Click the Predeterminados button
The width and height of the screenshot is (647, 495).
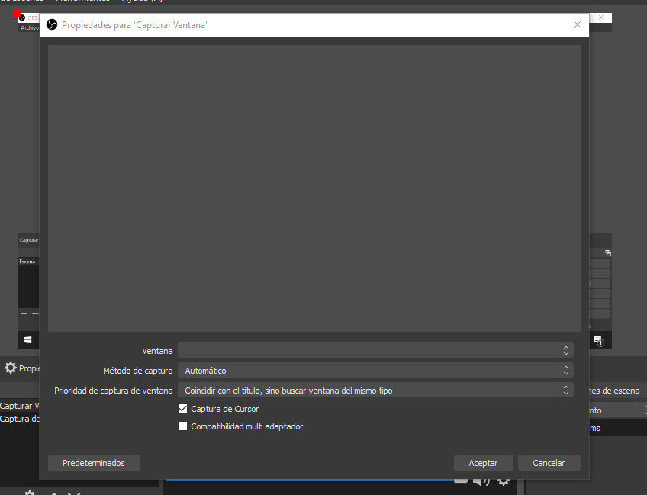click(94, 463)
